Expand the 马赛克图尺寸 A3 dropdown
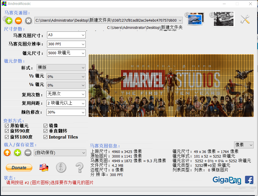The height and width of the screenshot is (196, 258). (66, 35)
